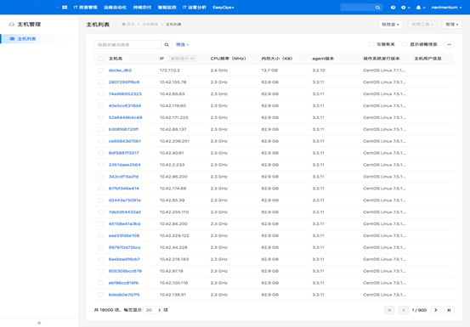Viewport: 470px width, 327px height.
Task: Click the home icon in breadcrumb
Action: point(124,25)
